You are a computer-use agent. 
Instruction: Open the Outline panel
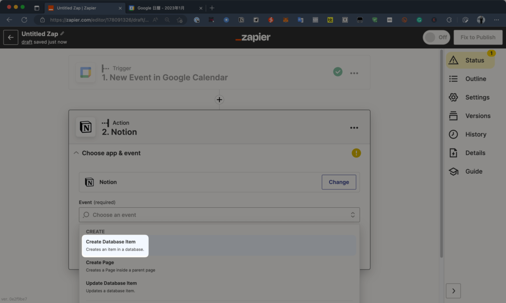tap(467, 78)
